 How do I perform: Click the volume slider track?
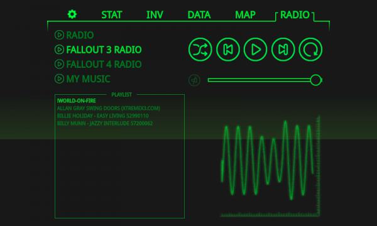tap(265, 80)
